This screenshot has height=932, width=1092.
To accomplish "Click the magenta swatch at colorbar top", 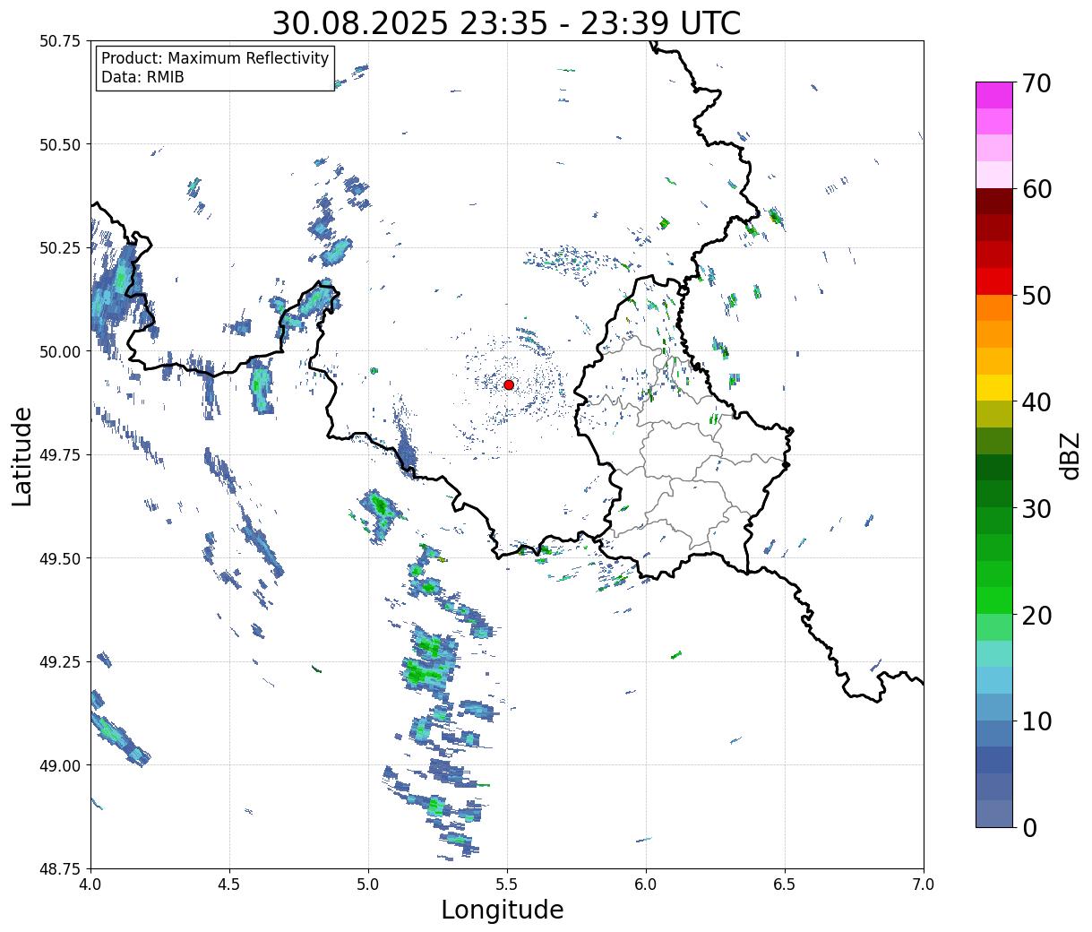I will click(x=994, y=95).
